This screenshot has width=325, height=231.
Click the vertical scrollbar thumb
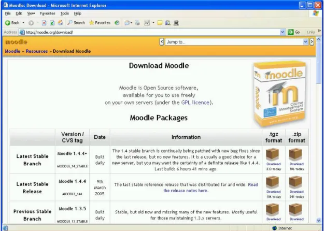(319, 63)
